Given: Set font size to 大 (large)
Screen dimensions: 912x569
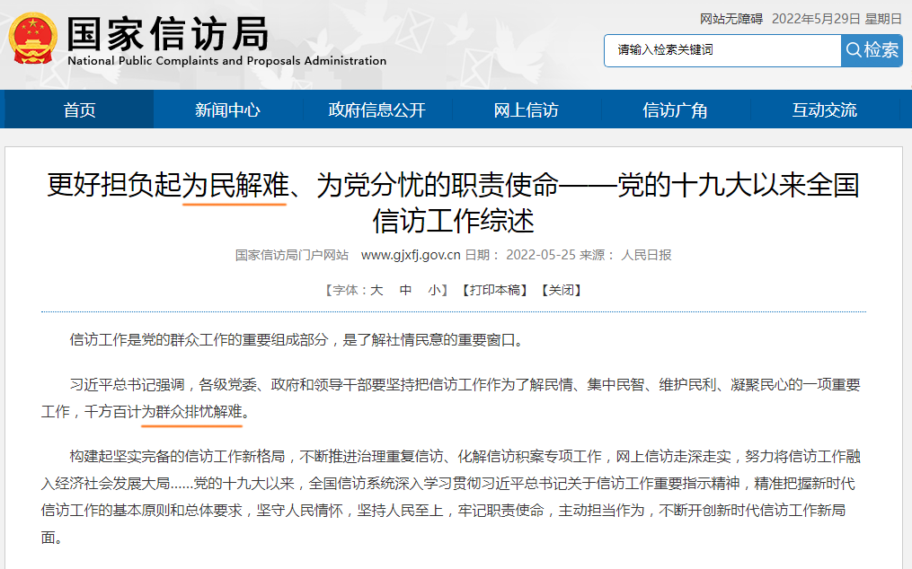Looking at the screenshot, I should [x=376, y=290].
